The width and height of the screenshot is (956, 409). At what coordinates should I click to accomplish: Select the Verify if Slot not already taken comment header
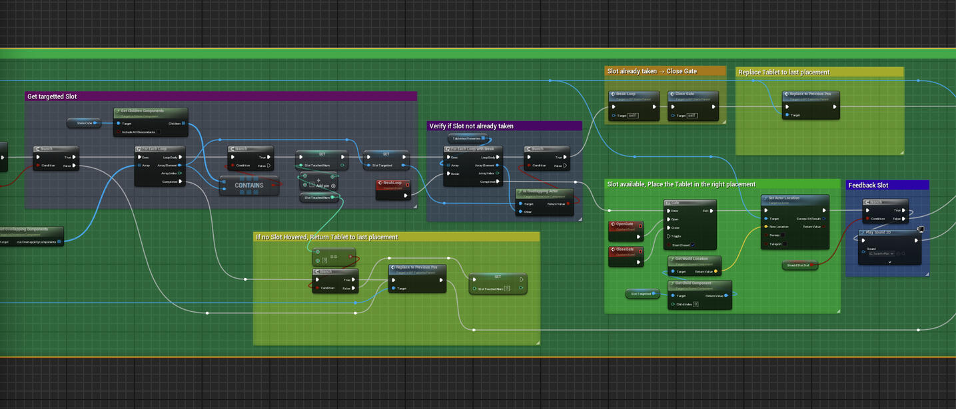click(x=504, y=126)
